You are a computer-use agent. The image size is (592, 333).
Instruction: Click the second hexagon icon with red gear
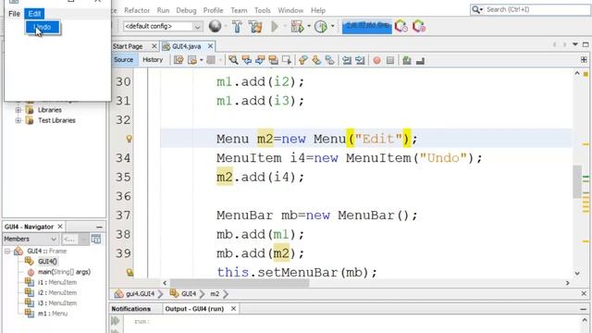click(419, 27)
